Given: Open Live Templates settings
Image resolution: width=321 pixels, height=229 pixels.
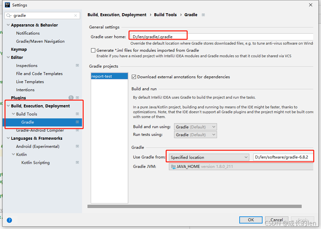Looking at the screenshot, I should tap(30, 82).
